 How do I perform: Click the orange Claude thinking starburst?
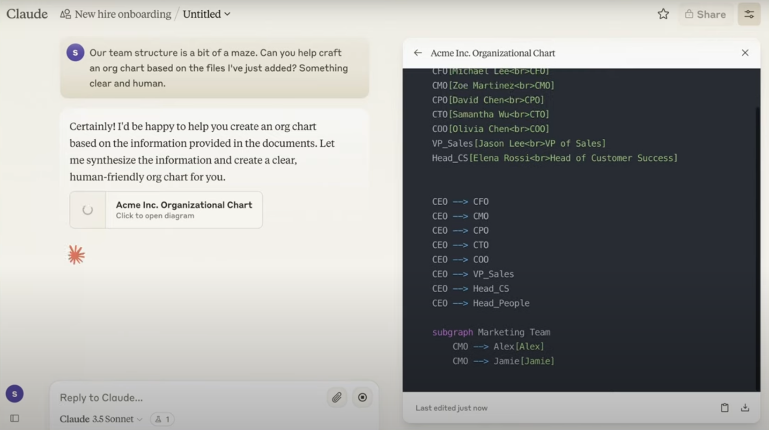(76, 255)
